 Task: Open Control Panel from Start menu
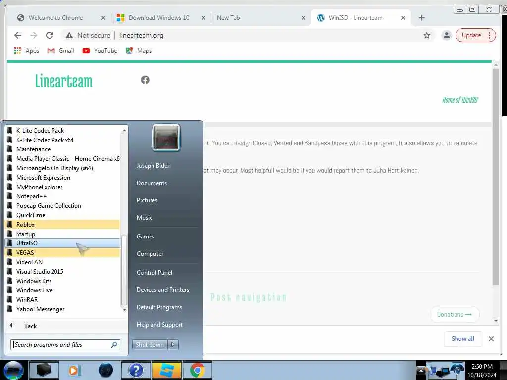154,273
